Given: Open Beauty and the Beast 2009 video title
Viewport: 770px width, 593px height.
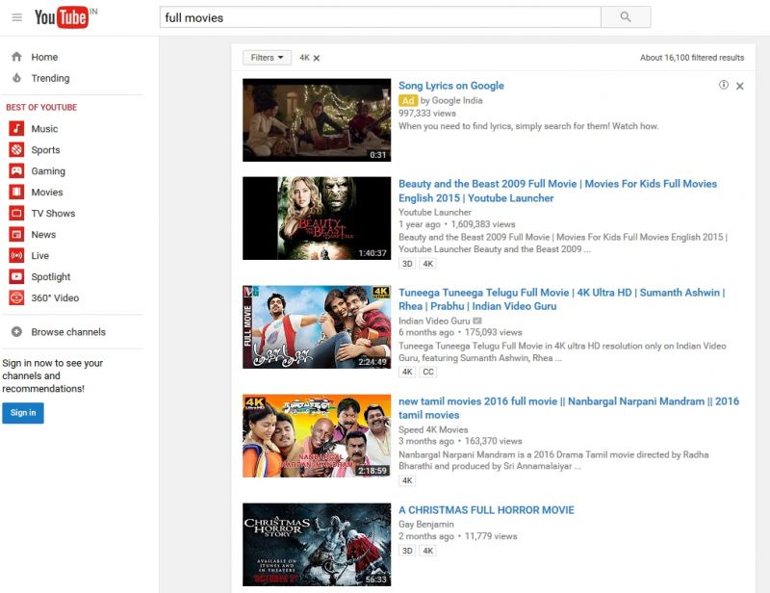Looking at the screenshot, I should click(558, 191).
